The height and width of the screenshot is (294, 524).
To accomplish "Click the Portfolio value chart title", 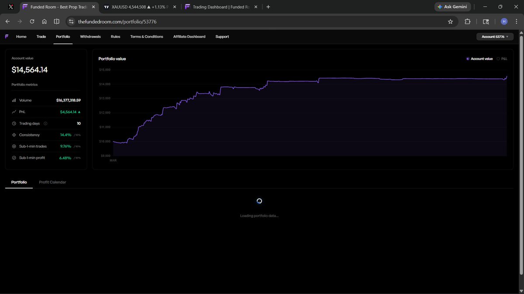I will (x=112, y=58).
